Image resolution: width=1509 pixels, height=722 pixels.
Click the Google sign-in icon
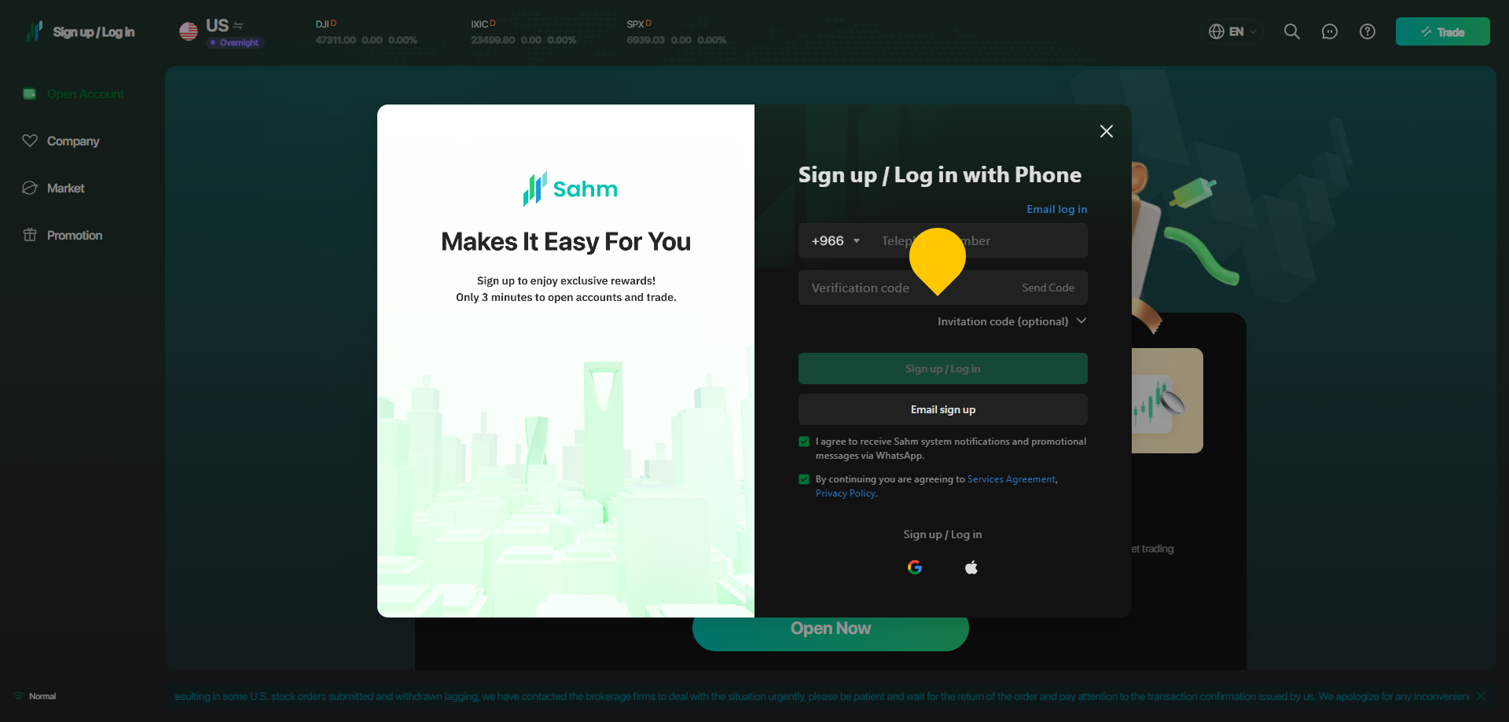pos(915,567)
